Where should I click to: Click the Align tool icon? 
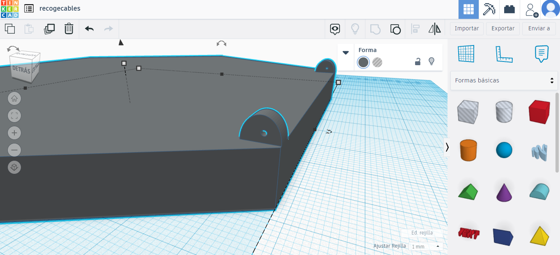click(x=415, y=29)
